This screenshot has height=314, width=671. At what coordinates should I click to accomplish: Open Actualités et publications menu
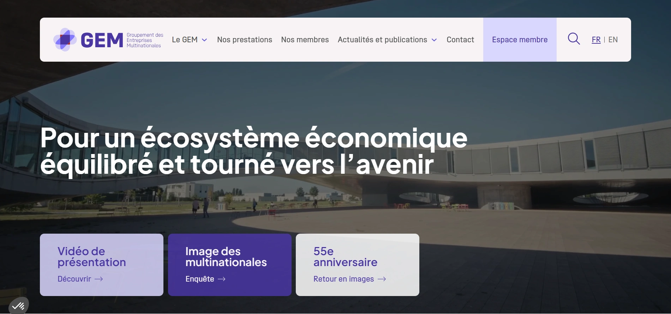pyautogui.click(x=382, y=40)
